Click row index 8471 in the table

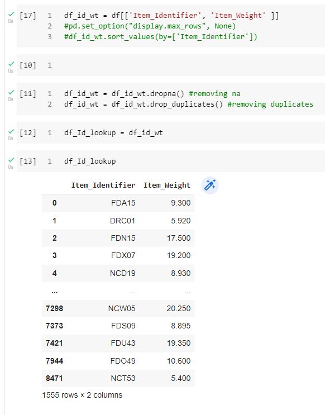pyautogui.click(x=54, y=378)
